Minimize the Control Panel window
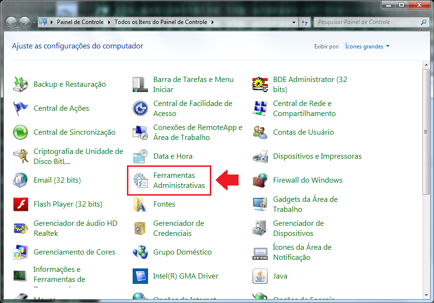This screenshot has width=434, height=303. 388,5
